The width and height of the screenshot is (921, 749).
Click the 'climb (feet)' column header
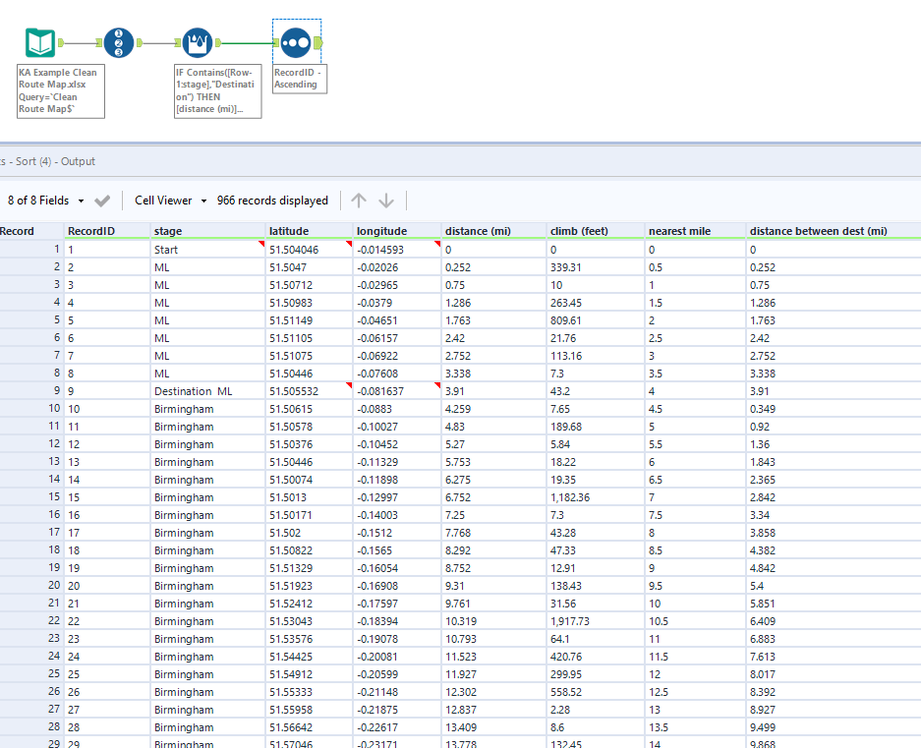pyautogui.click(x=579, y=231)
